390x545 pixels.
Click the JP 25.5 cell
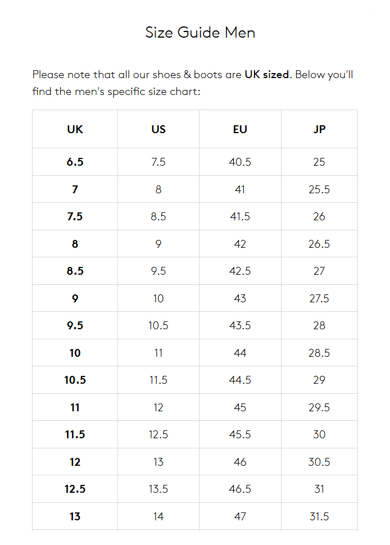click(x=319, y=189)
